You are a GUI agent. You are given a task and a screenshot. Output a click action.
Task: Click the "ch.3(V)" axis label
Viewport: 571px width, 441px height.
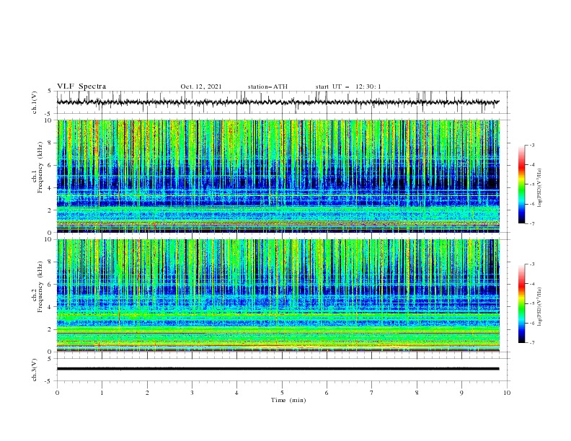35,370
